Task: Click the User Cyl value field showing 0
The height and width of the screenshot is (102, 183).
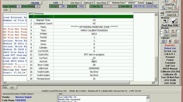Action: click(110, 6)
